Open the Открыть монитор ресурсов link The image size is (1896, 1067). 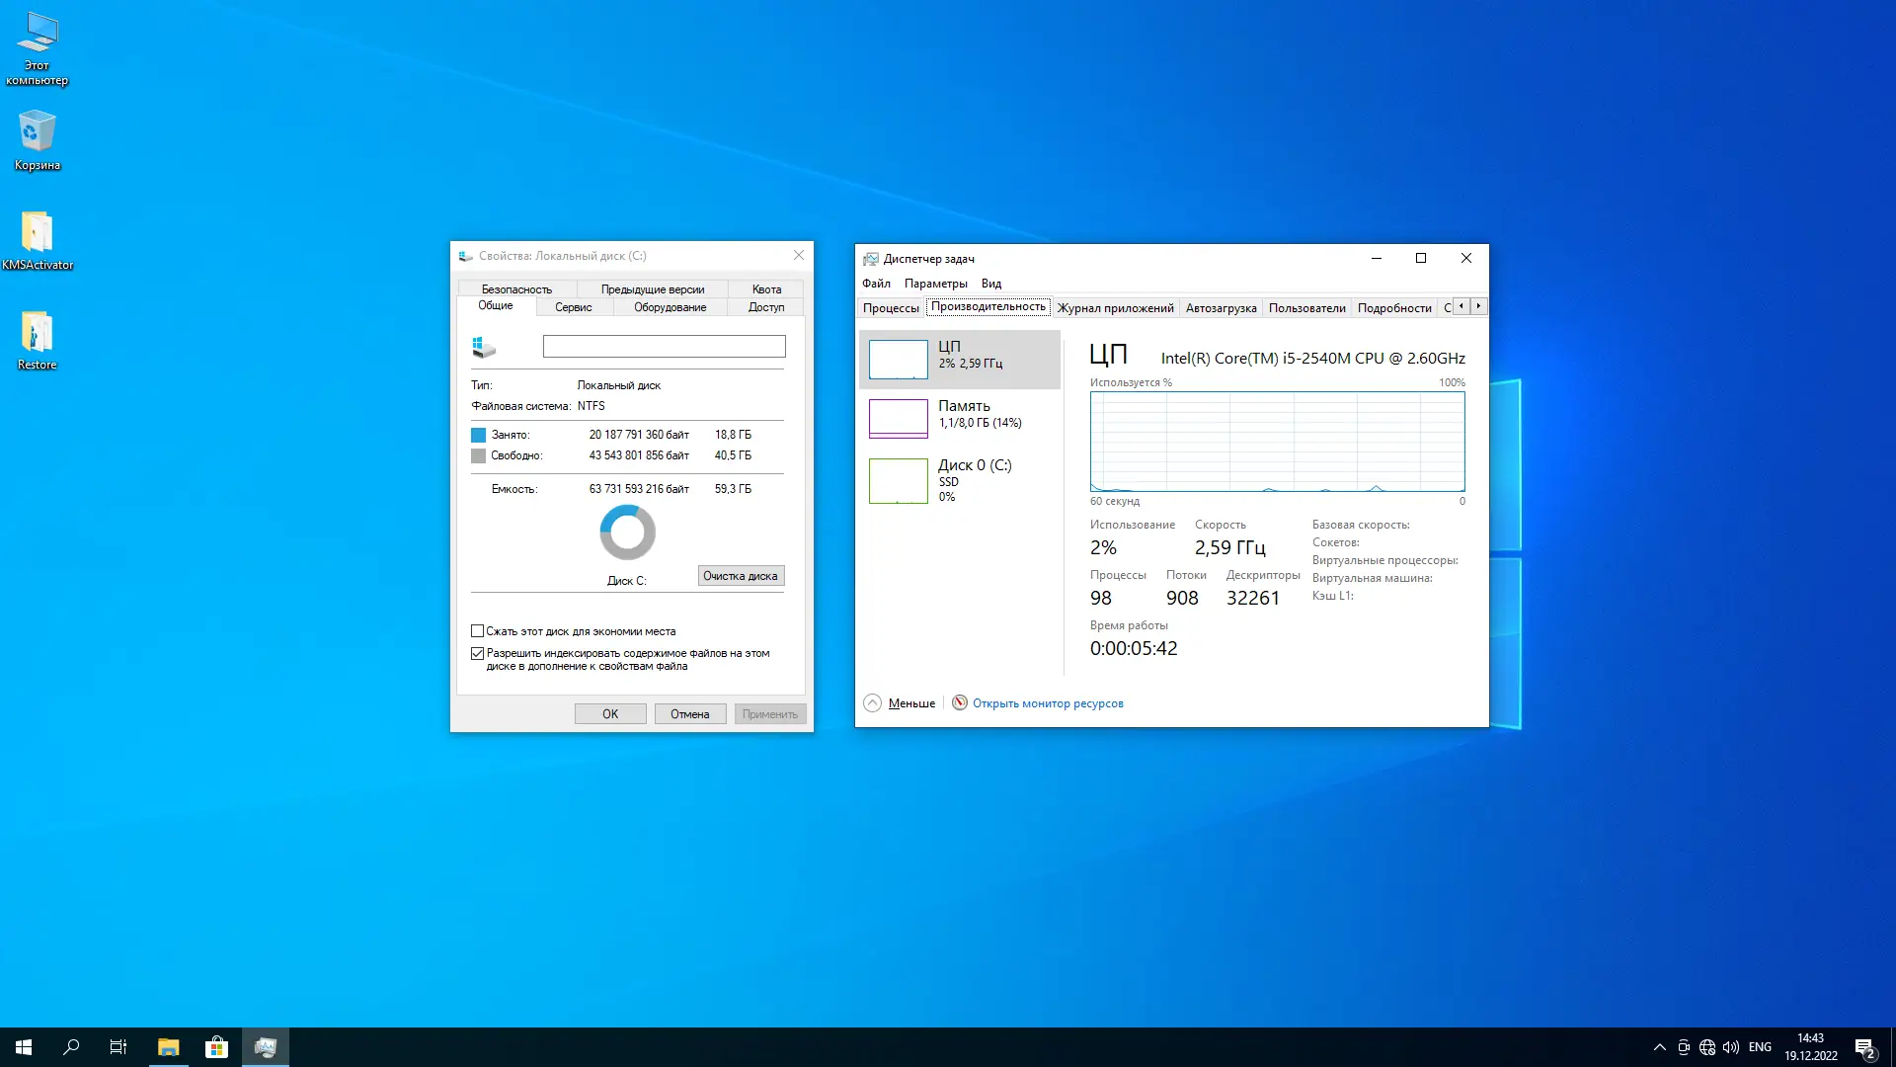point(1048,702)
